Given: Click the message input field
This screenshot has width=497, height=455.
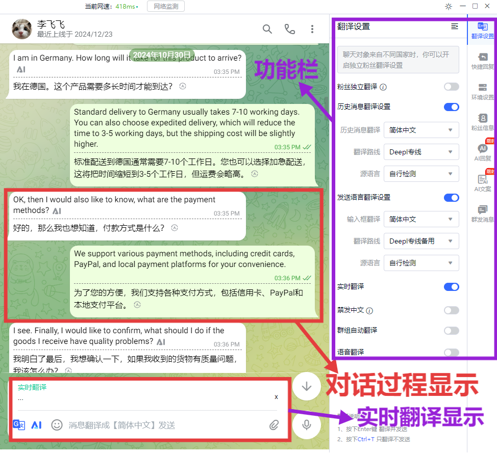Looking at the screenshot, I should 163,425.
